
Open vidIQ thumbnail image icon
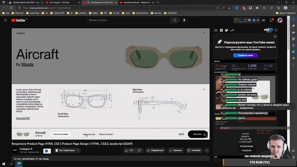221,30
